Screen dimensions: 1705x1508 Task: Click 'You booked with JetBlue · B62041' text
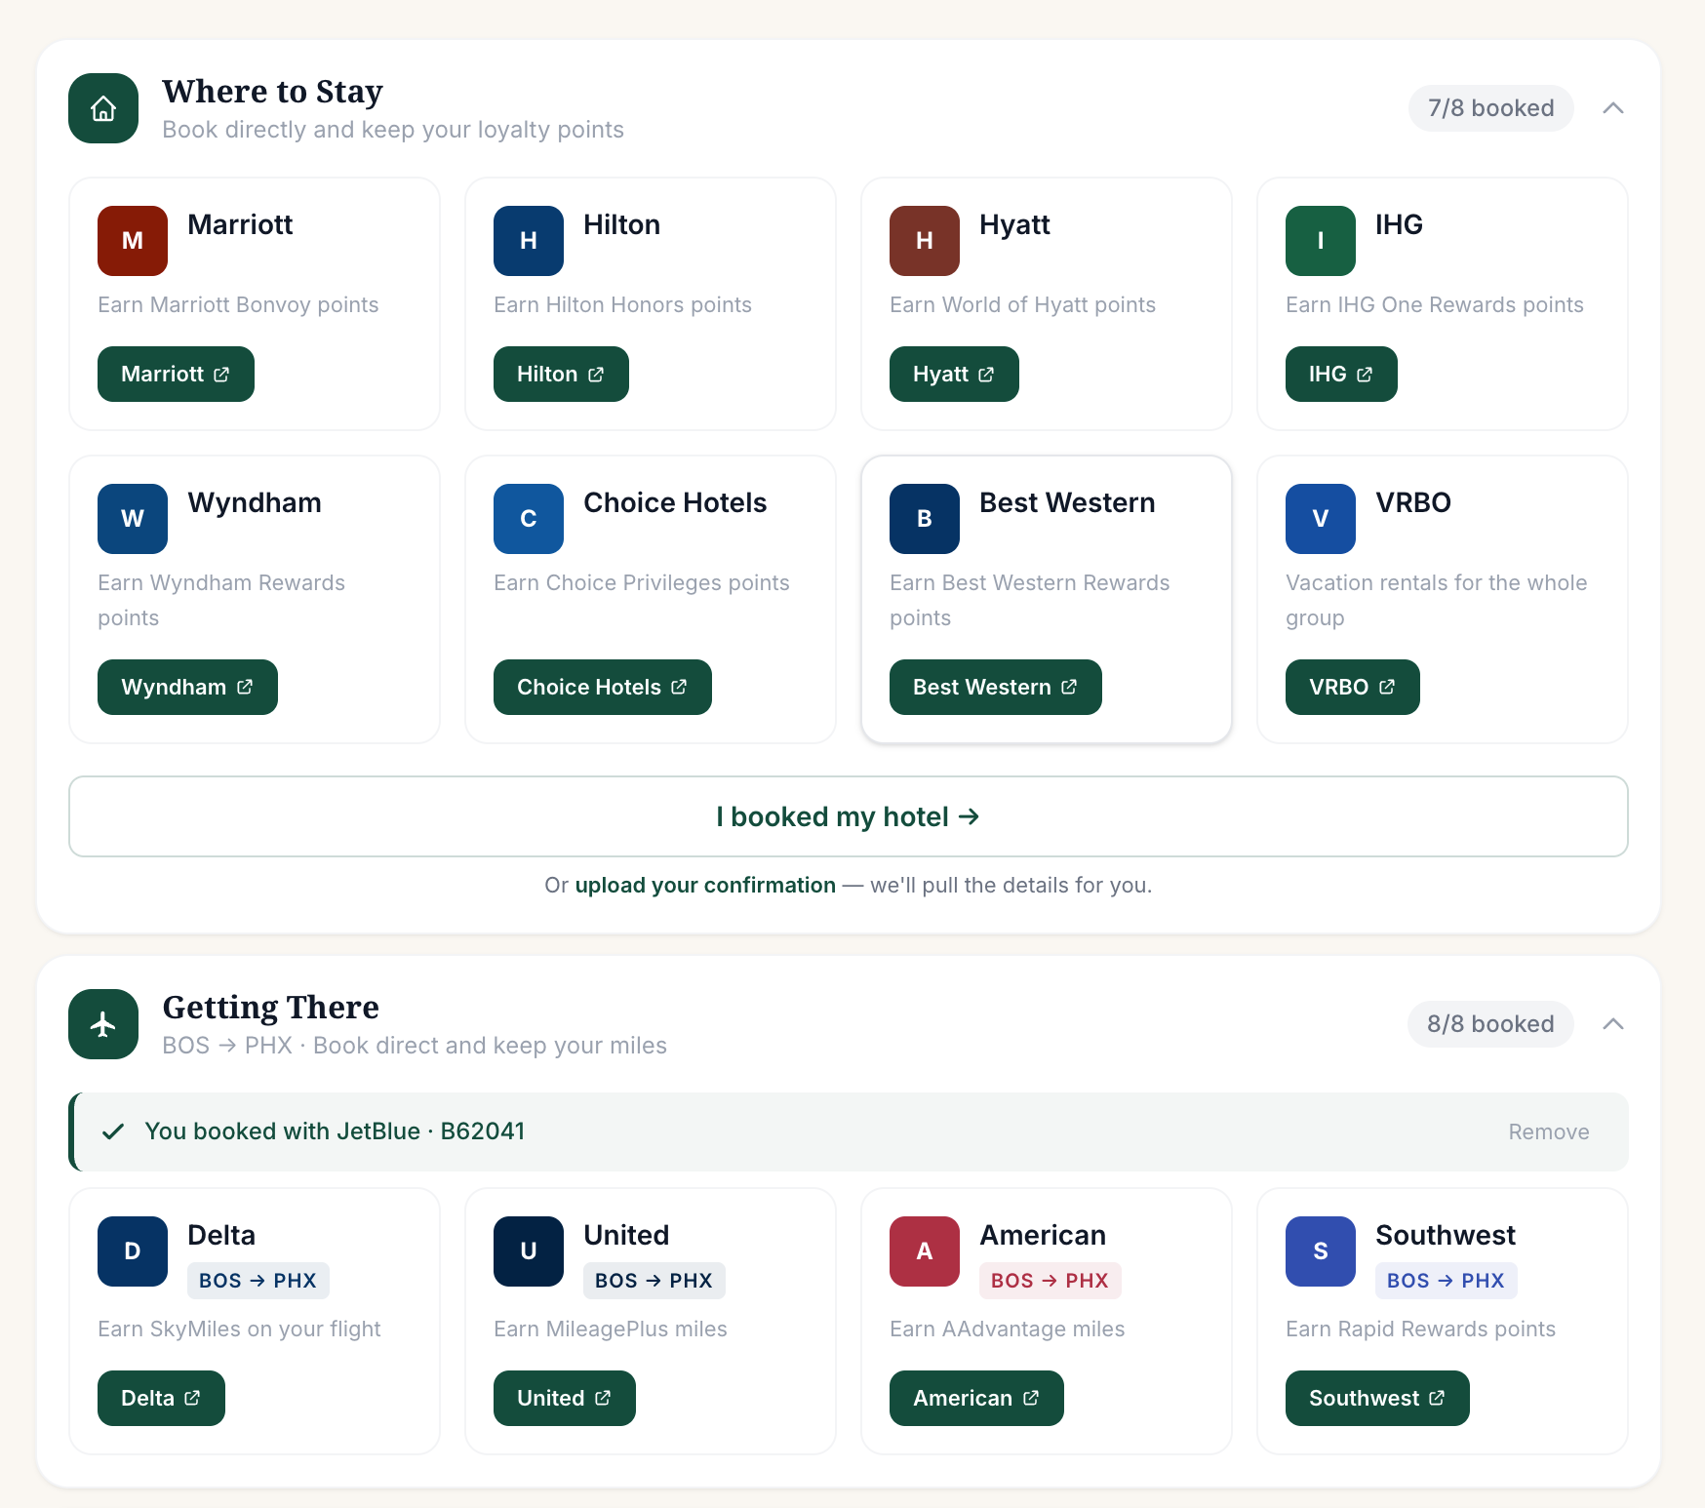click(x=335, y=1131)
